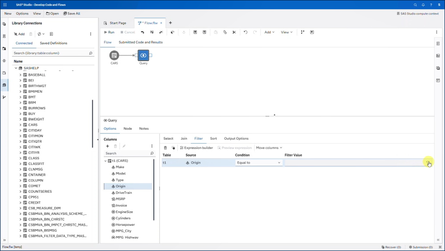Click the undo arrow icon
445x251 pixels.
[245, 32]
